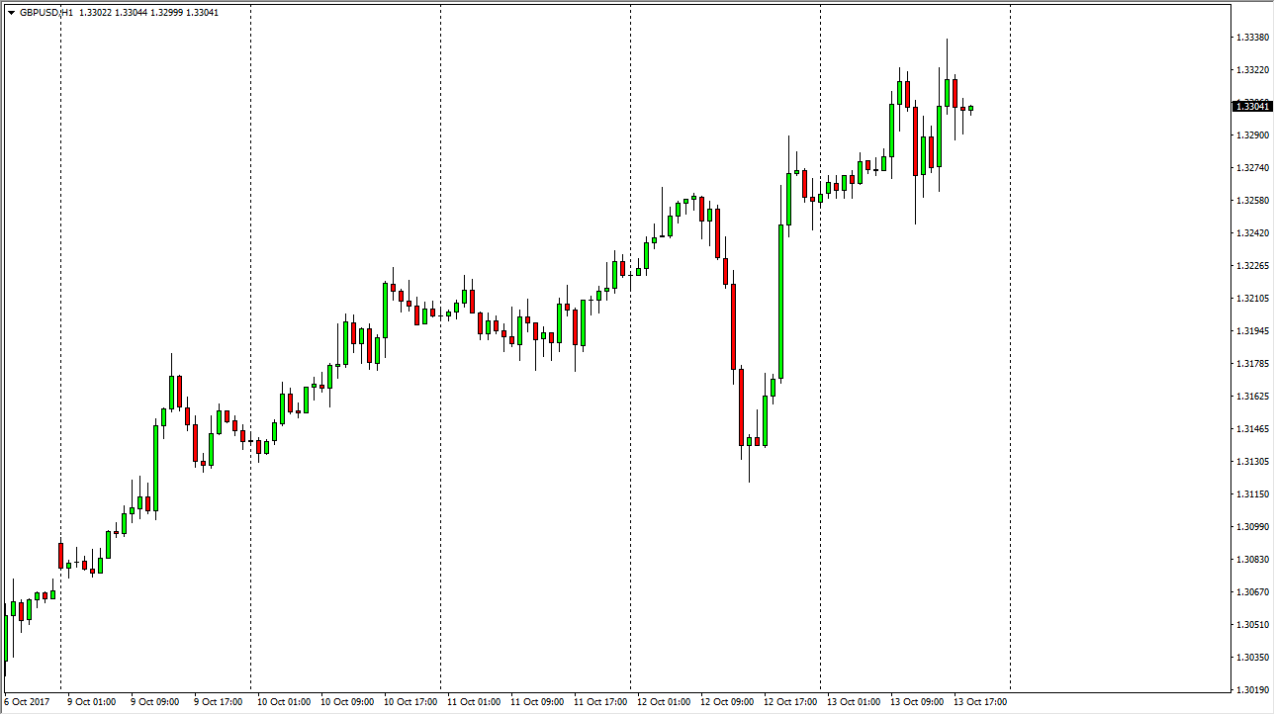Image resolution: width=1275 pixels, height=715 pixels.
Task: Click the 12 Oct 17:00 time label
Action: (788, 702)
